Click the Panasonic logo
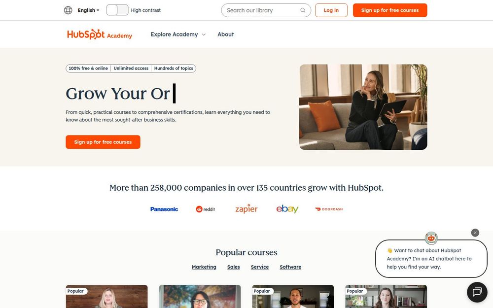493x308 pixels. click(x=164, y=209)
